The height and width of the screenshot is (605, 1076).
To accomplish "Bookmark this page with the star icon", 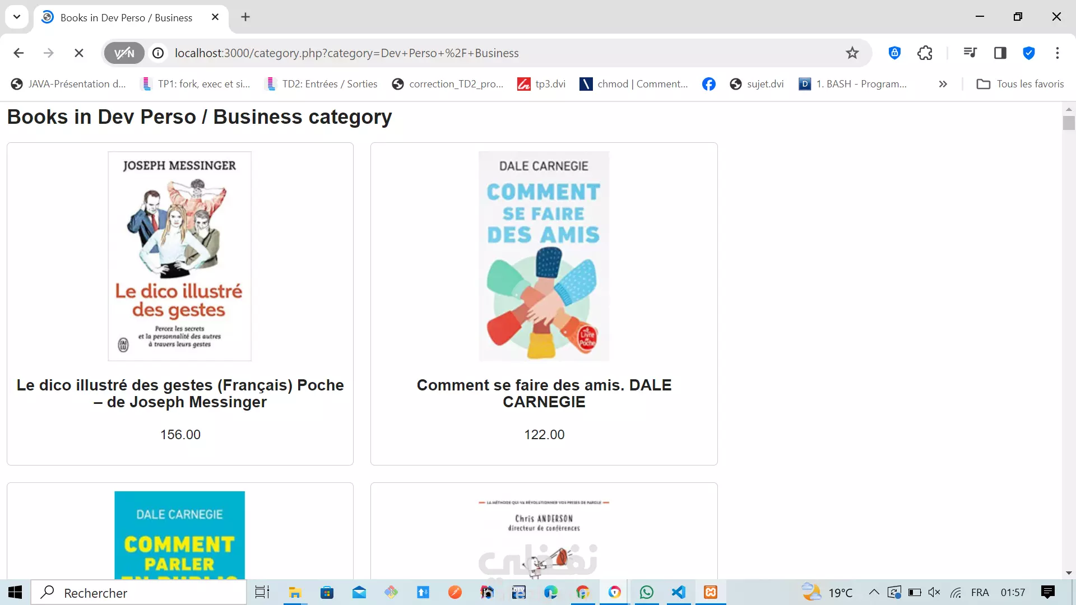I will [x=852, y=53].
